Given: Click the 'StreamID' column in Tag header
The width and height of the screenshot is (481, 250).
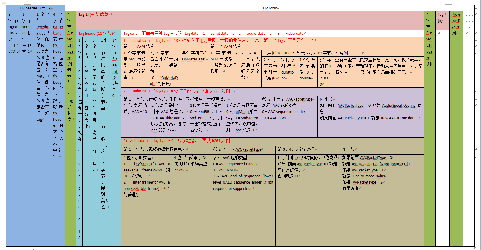Looking at the screenshot, I should point(115,142).
